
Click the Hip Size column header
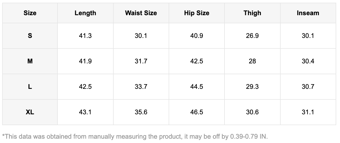pos(197,13)
